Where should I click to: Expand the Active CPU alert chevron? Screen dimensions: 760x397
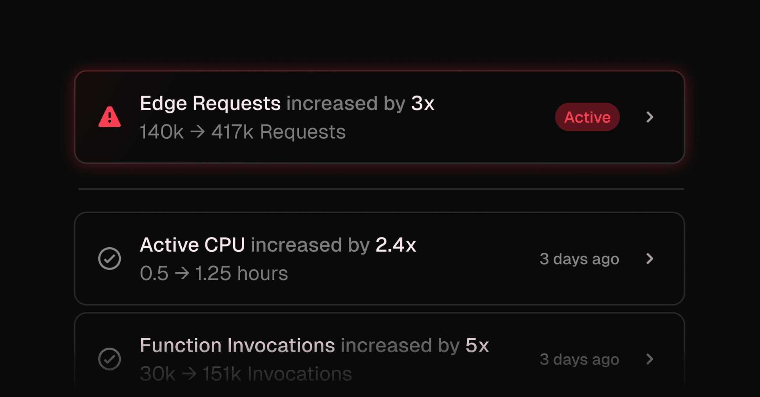tap(650, 259)
